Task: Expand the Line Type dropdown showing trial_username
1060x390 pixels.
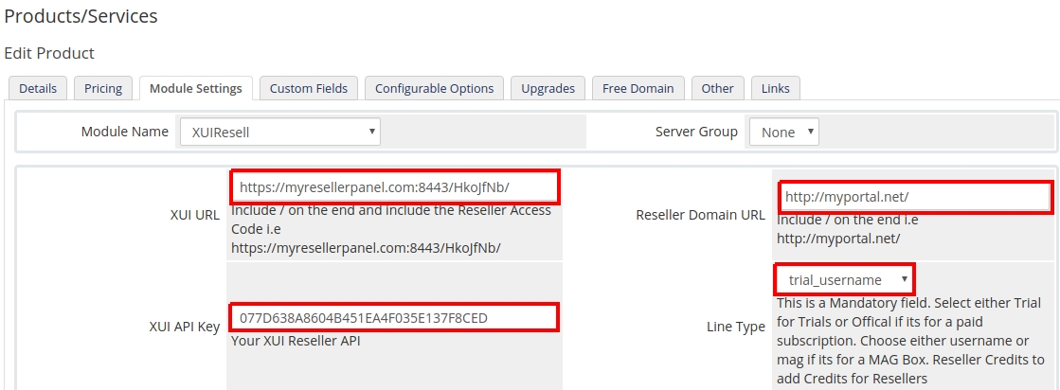Action: (845, 280)
